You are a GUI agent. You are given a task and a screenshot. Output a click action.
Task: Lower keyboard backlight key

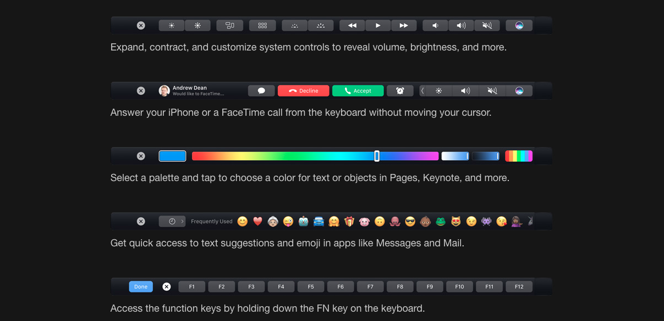295,25
